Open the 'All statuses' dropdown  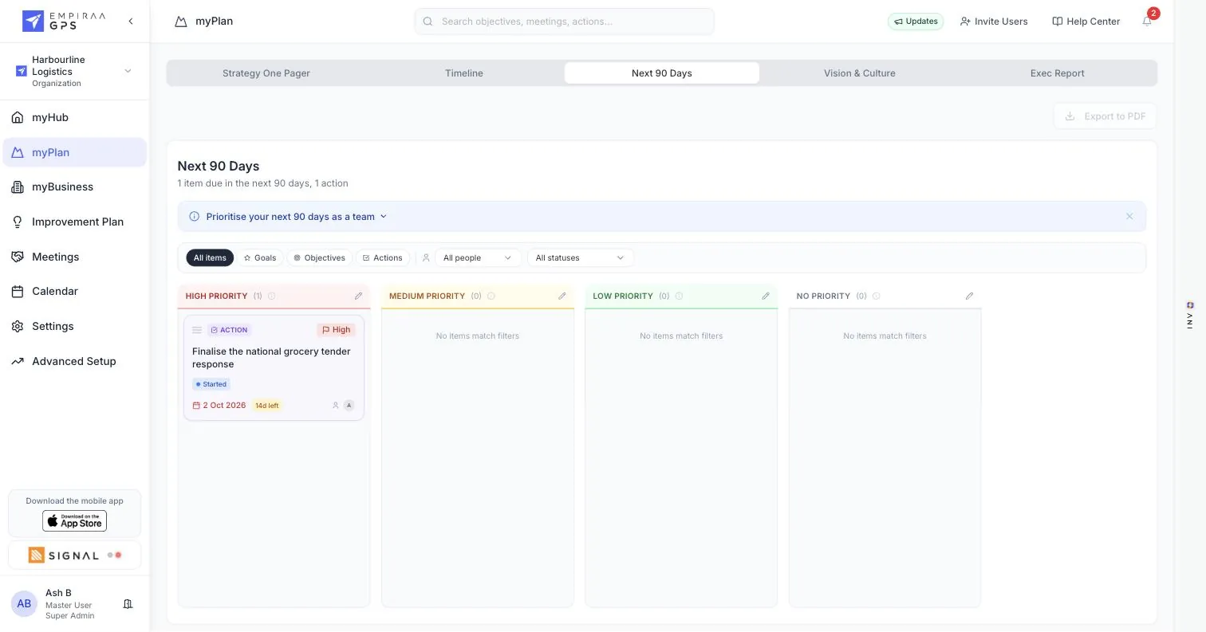coord(580,257)
